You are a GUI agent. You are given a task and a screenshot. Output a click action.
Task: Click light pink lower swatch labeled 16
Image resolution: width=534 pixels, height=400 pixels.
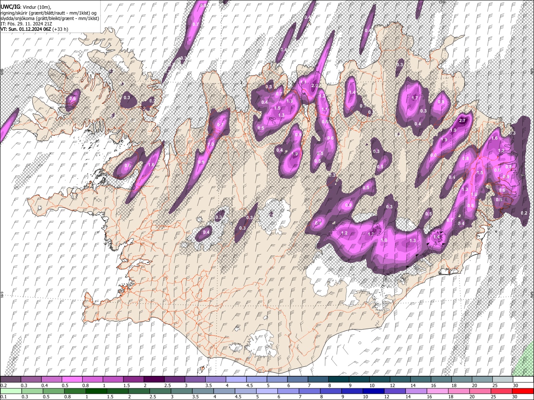tap(437, 391)
